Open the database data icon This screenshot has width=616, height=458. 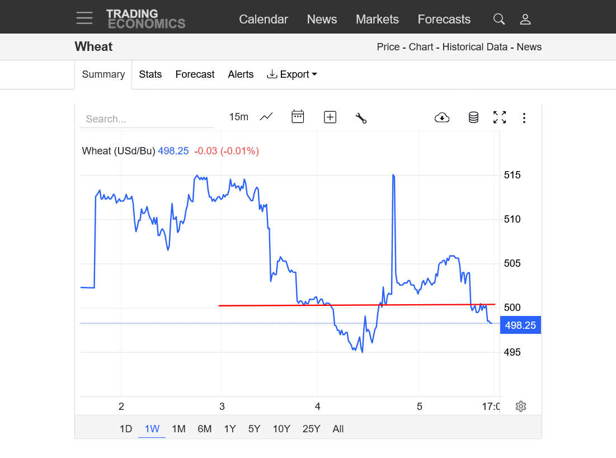[x=473, y=117]
